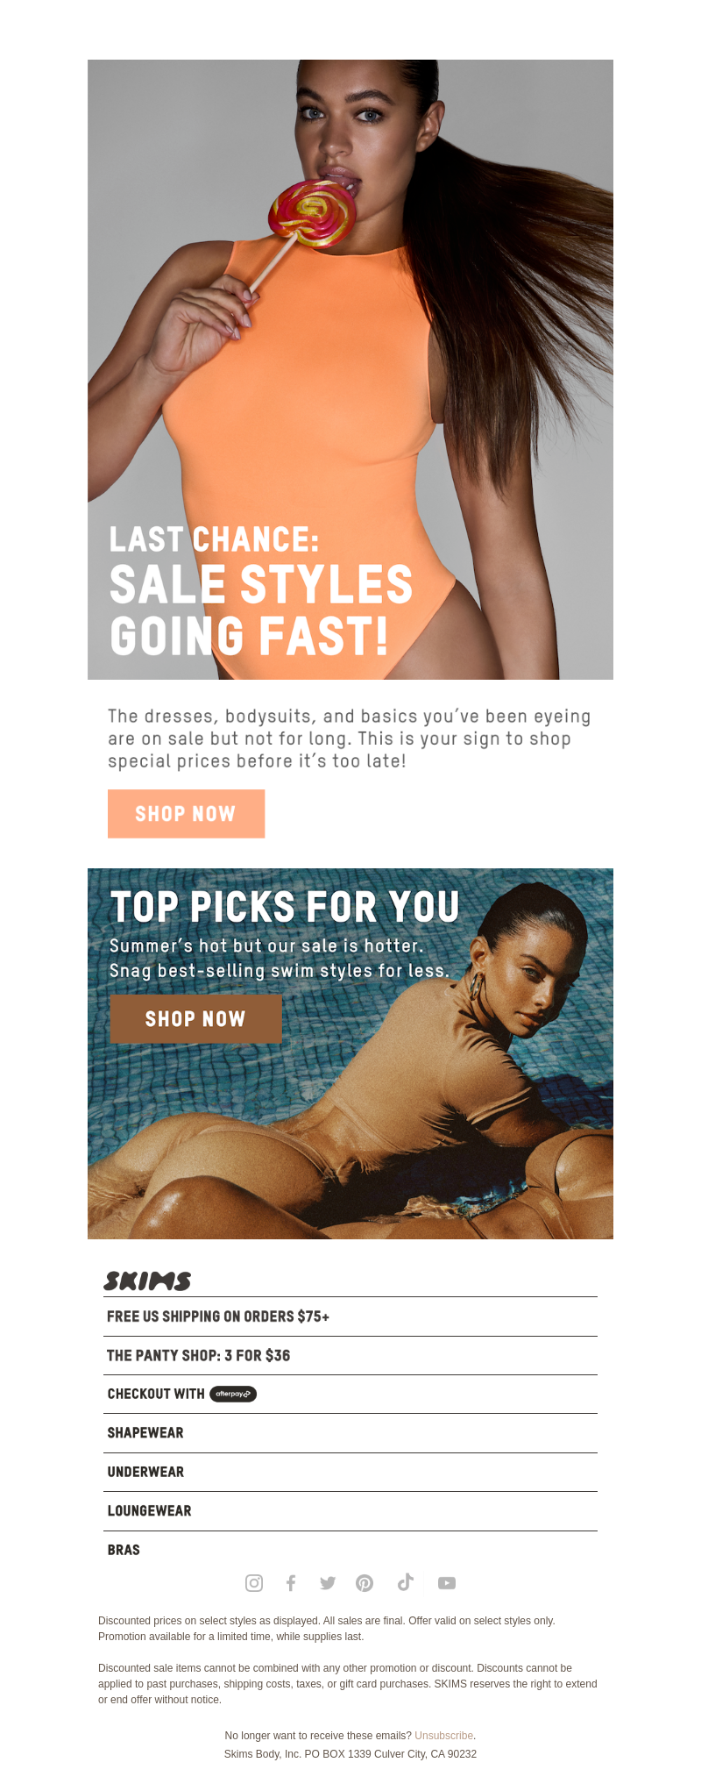701x1791 pixels.
Task: Click the orange SHOP NOW button
Action: coord(186,813)
